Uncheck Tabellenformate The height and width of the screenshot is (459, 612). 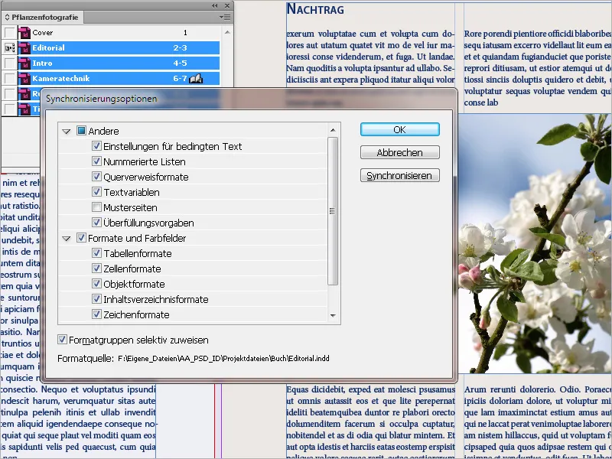click(x=96, y=253)
